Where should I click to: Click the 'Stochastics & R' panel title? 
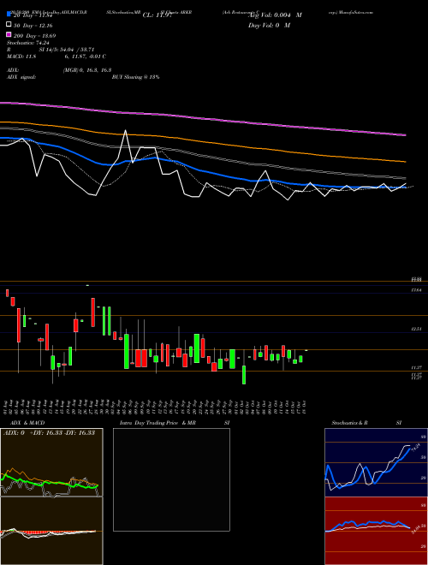[x=349, y=423]
